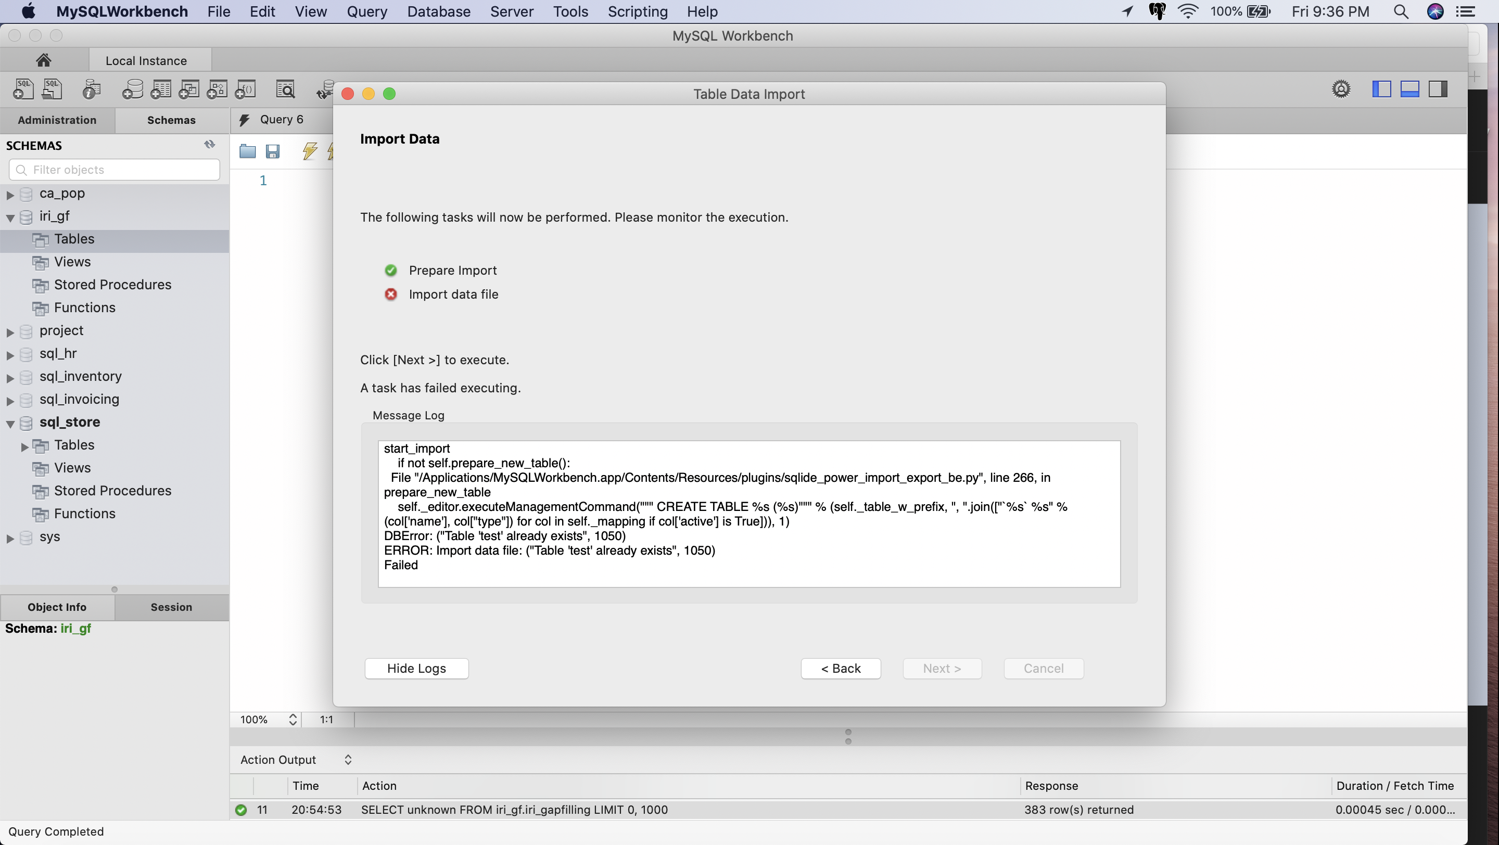This screenshot has width=1499, height=845.
Task: Click the create new function icon
Action: (x=245, y=89)
